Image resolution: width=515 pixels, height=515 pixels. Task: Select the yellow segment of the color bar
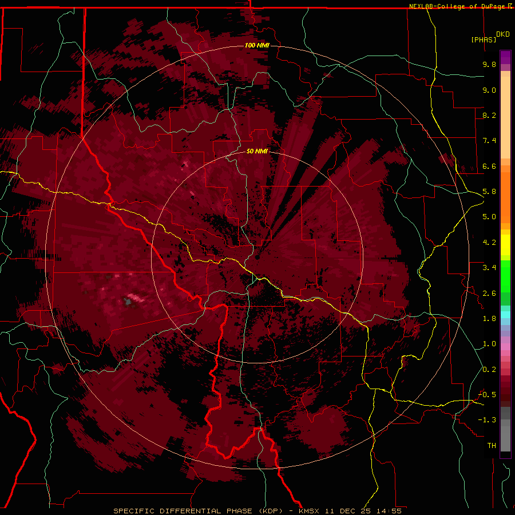point(505,245)
